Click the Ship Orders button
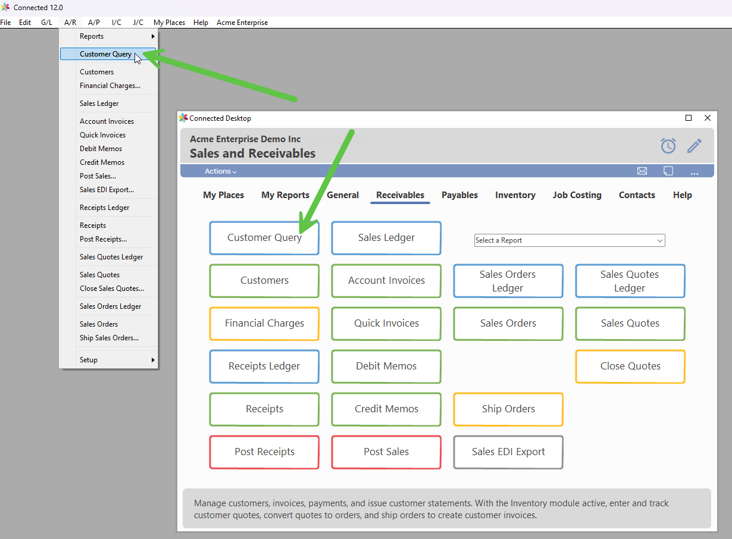Viewport: 732px width, 539px height. [508, 409]
